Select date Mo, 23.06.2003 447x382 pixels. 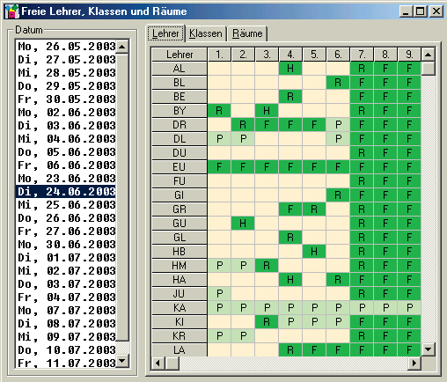[66, 179]
